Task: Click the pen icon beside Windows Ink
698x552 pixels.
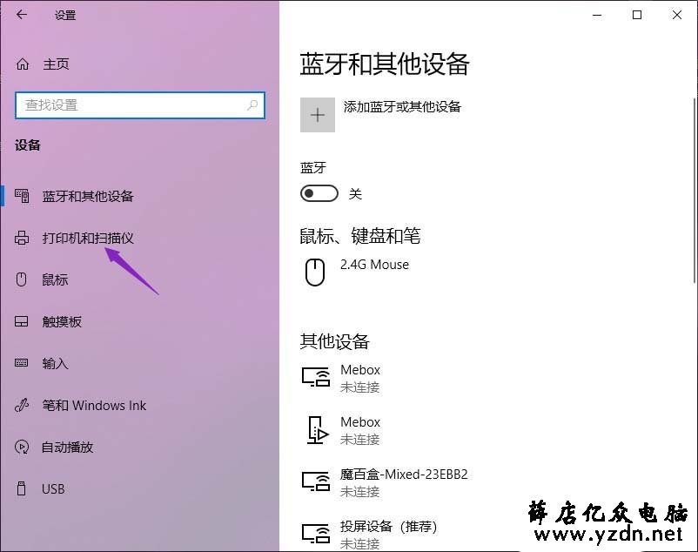Action: (22, 405)
